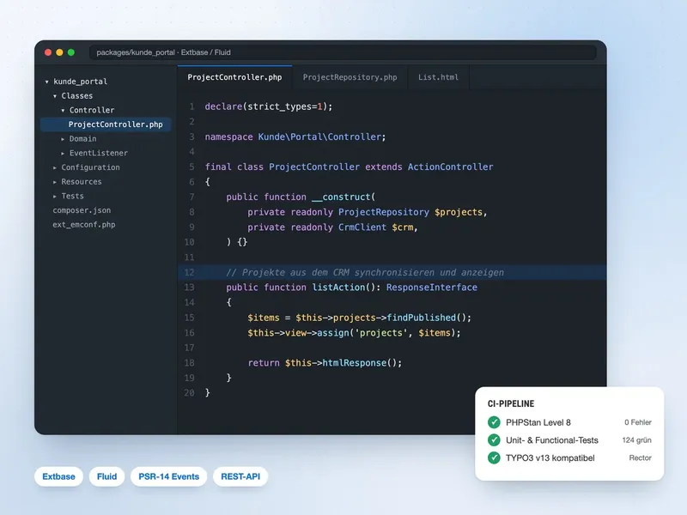This screenshot has width=687, height=515.
Task: Open composer.json in the file tree
Action: [82, 210]
